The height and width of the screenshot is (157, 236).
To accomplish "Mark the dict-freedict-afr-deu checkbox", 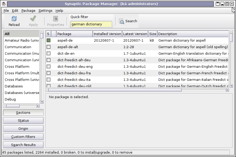I will coord(49,60).
